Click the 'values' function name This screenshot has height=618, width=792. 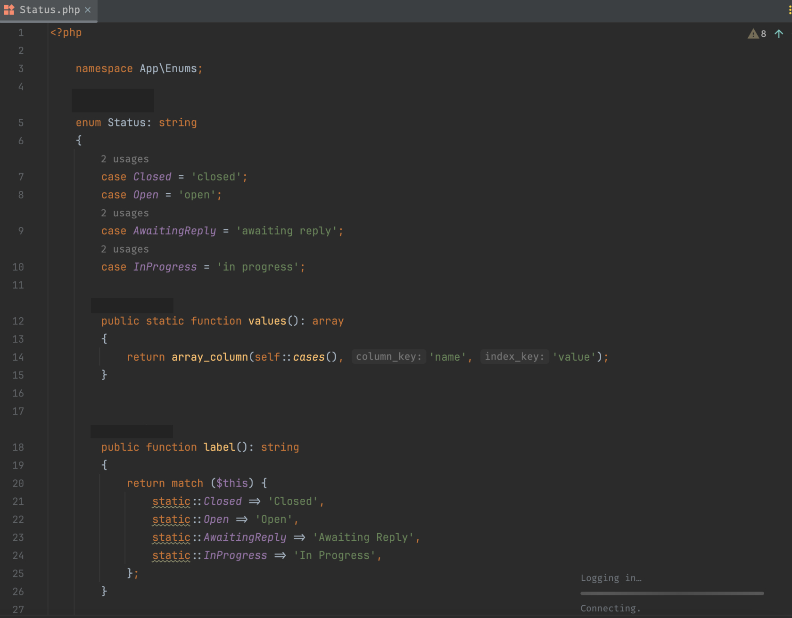(267, 321)
